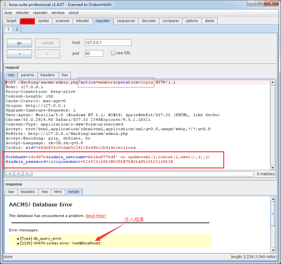Select the response html tab
This screenshot has width=281, height=264.
point(58,192)
